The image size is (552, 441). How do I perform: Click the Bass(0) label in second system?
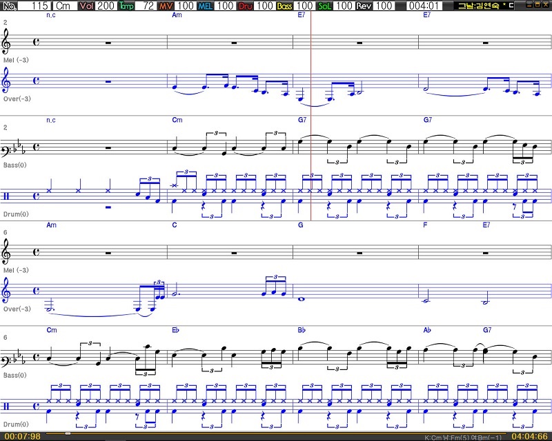click(x=14, y=376)
